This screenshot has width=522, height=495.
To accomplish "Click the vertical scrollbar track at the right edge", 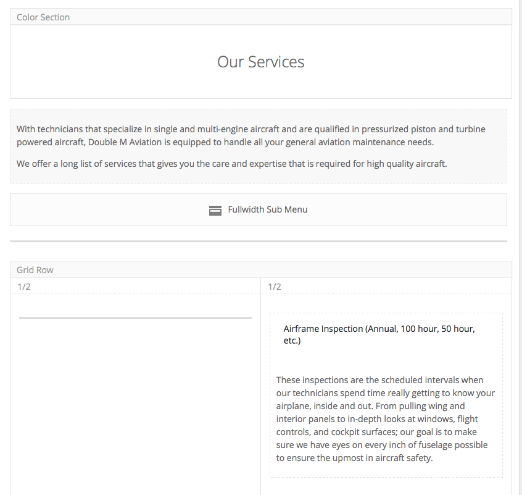I will (x=519, y=247).
